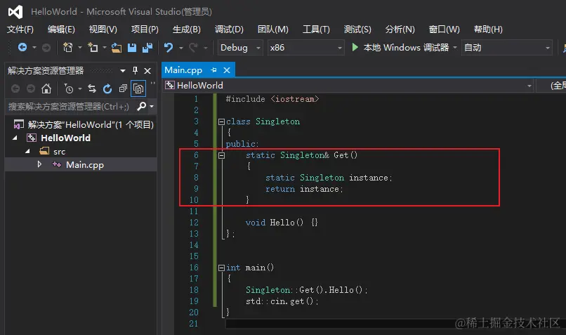The height and width of the screenshot is (335, 566).
Task: Collapse the HelloWorld project node
Action: pyautogui.click(x=15, y=138)
